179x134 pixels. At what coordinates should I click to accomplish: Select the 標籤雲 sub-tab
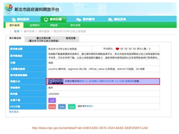(x=54, y=25)
